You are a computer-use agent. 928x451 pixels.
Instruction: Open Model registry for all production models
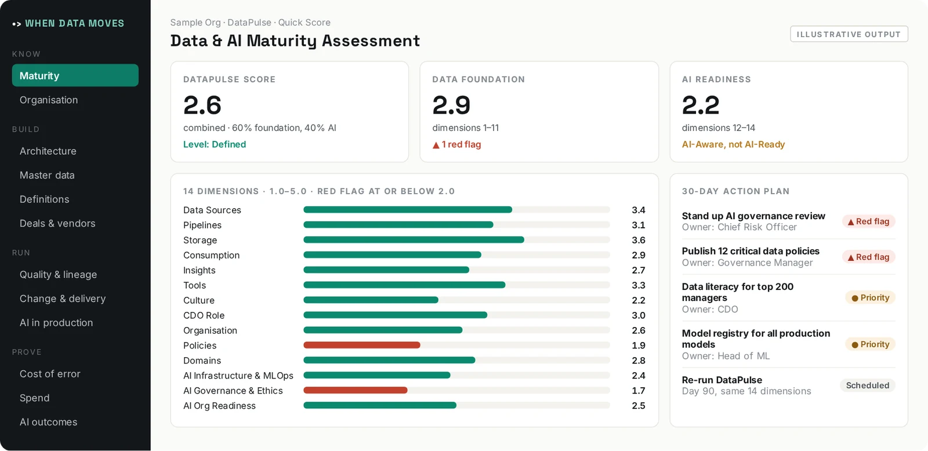(x=756, y=339)
